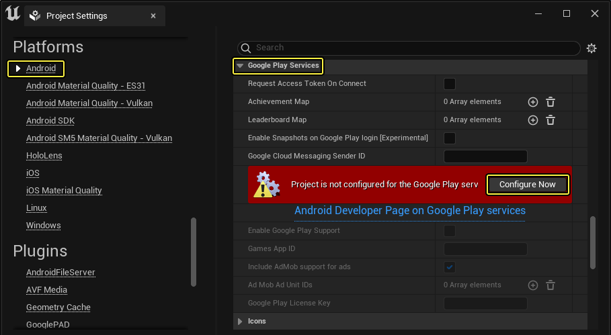Select iOS platform settings

(33, 173)
